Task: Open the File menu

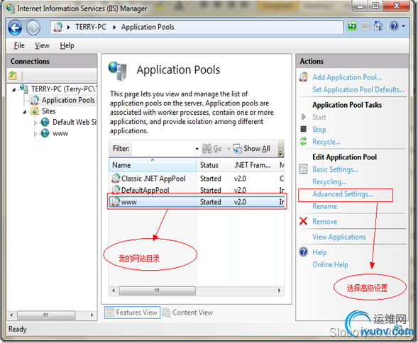Action: [19, 45]
